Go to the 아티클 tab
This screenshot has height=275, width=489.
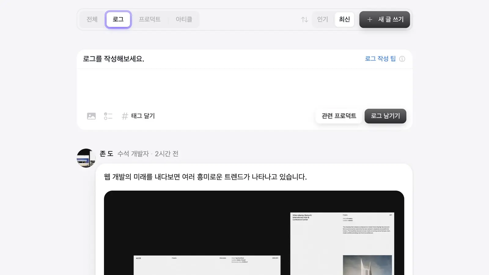click(184, 20)
